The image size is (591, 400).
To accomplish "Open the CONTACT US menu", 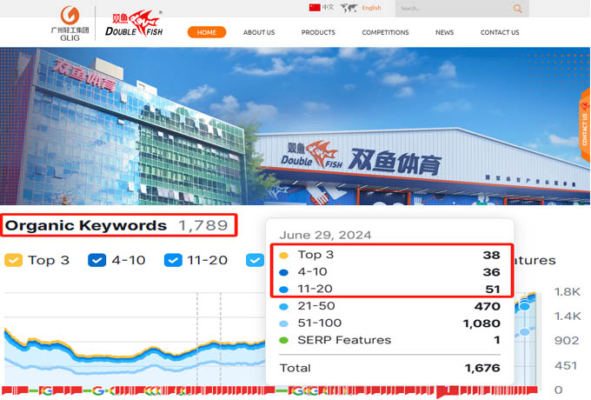I will click(x=500, y=32).
